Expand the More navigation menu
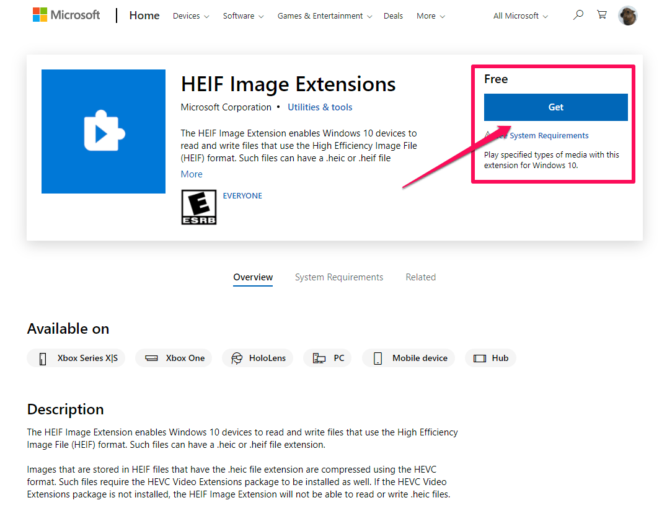 coord(431,16)
